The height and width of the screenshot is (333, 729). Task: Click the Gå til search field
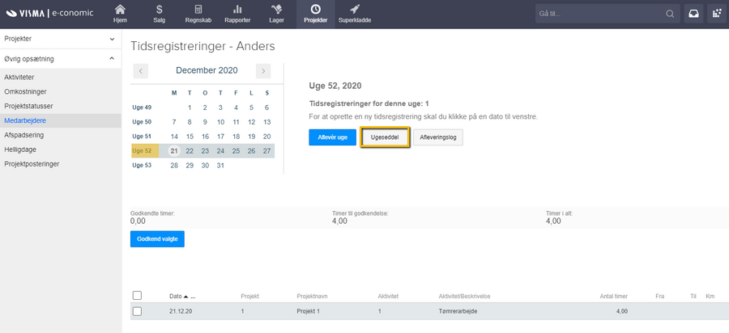(x=599, y=15)
